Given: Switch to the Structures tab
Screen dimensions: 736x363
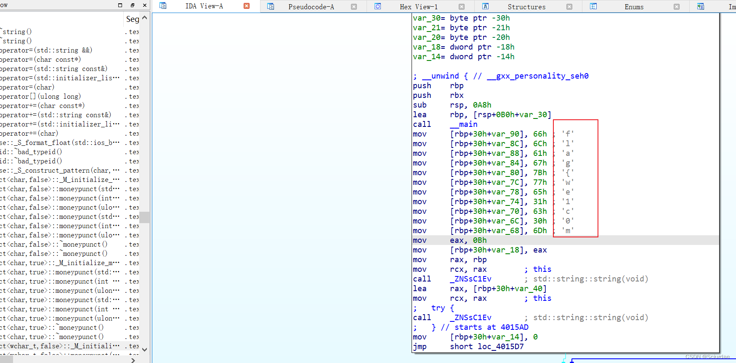Looking at the screenshot, I should coord(526,7).
